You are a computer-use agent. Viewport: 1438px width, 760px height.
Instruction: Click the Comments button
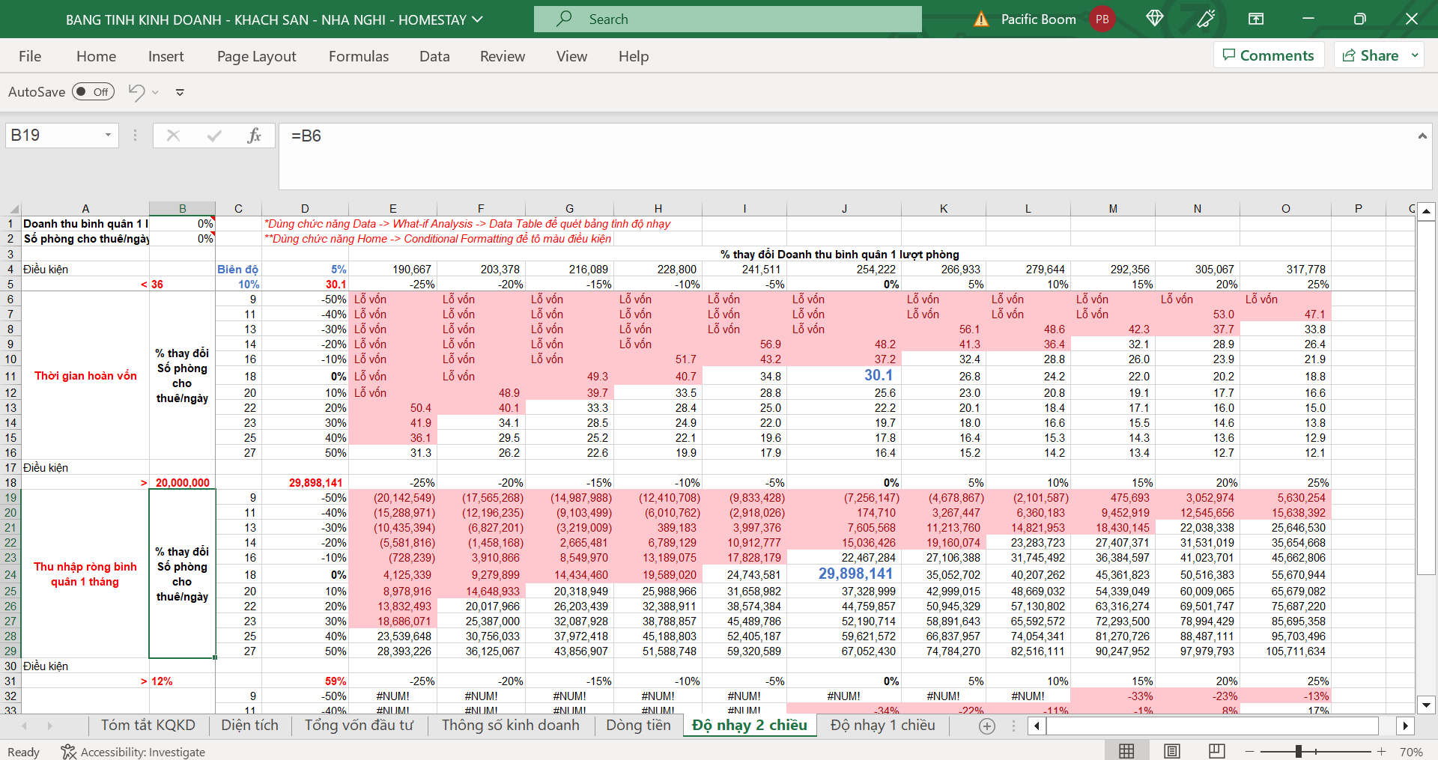1269,55
